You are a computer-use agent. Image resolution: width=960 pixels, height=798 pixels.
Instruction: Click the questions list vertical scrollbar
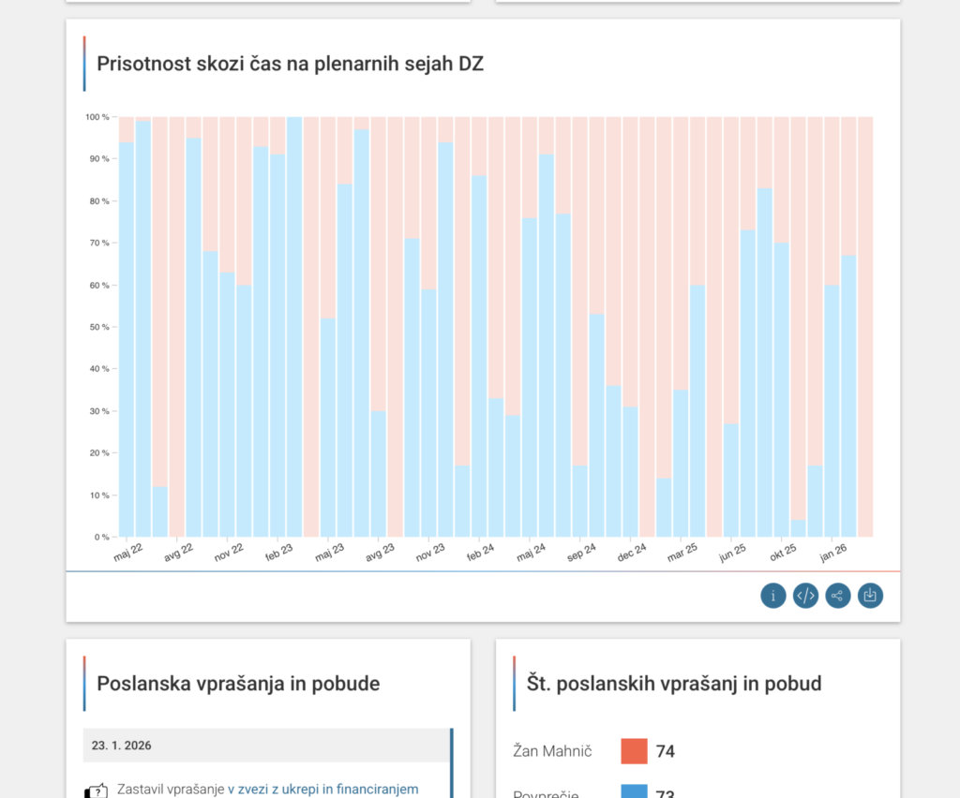point(451,762)
